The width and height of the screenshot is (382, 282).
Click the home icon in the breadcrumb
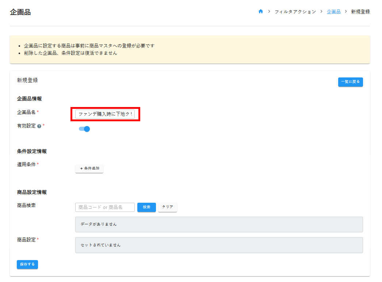click(261, 12)
